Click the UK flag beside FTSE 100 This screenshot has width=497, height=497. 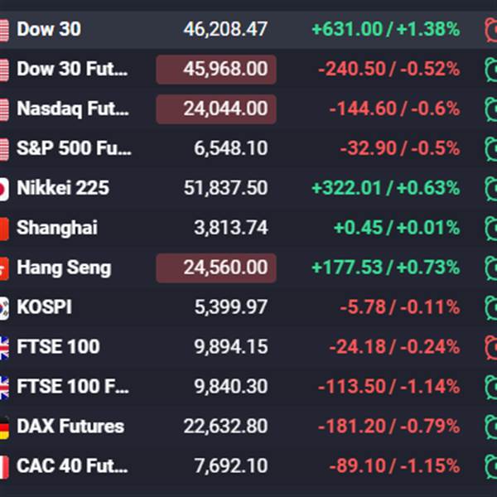4,347
